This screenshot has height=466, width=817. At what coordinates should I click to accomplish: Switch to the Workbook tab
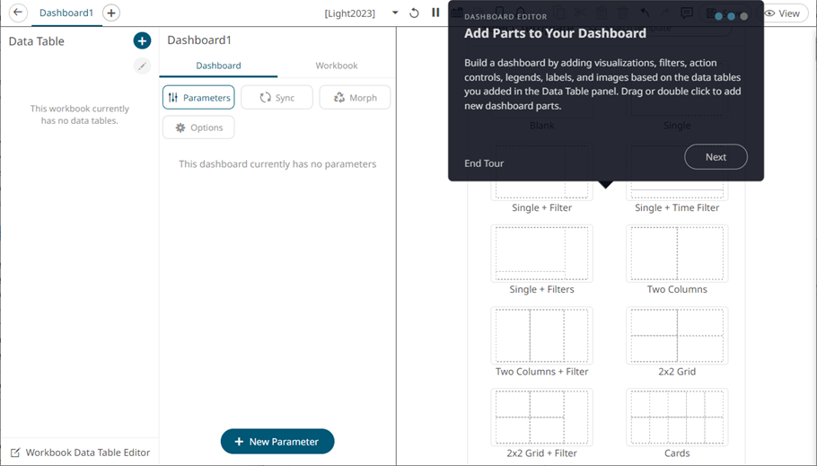(x=337, y=66)
